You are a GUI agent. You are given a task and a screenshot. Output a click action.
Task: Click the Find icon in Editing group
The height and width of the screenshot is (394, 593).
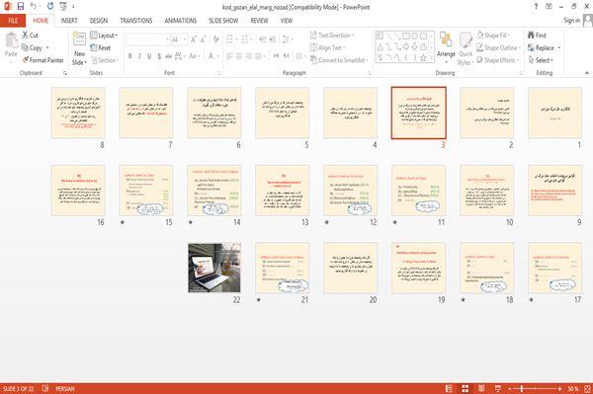(x=531, y=35)
